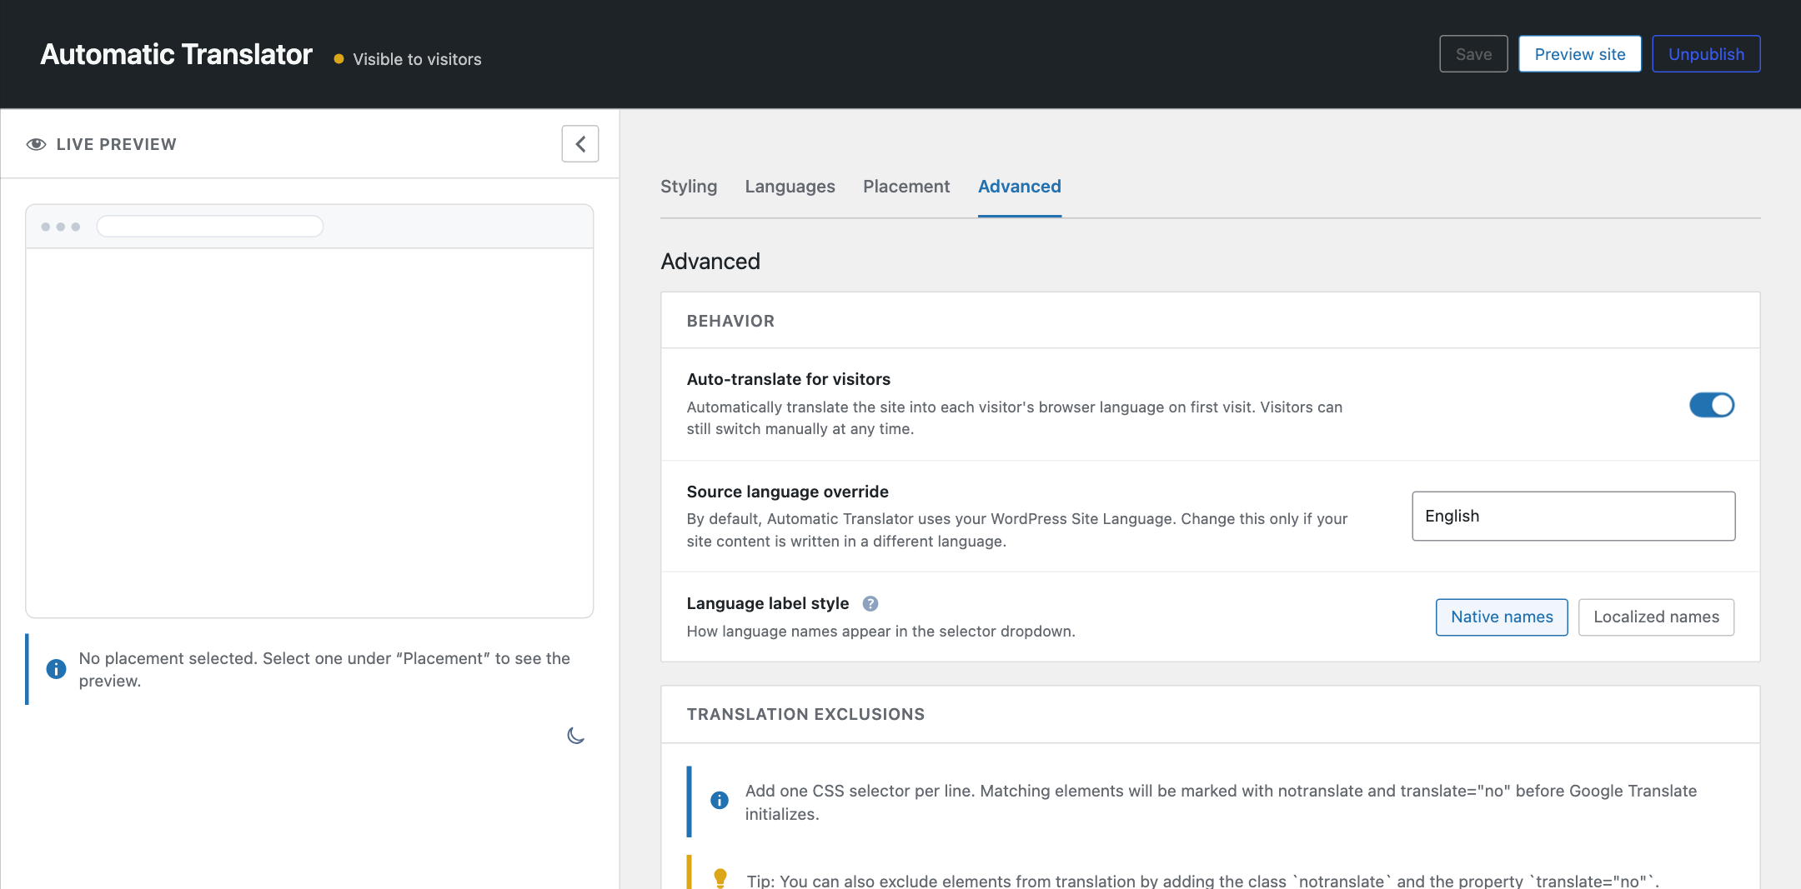This screenshot has height=889, width=1801.
Task: Click 'Language label style' label
Action: (x=767, y=603)
